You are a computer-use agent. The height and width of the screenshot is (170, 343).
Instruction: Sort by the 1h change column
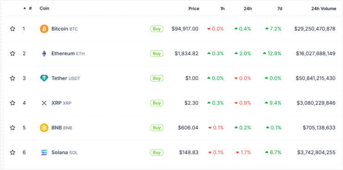[x=222, y=8]
